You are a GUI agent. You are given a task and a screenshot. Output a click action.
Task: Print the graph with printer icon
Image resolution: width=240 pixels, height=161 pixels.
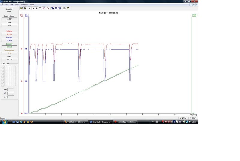pyautogui.click(x=64, y=8)
